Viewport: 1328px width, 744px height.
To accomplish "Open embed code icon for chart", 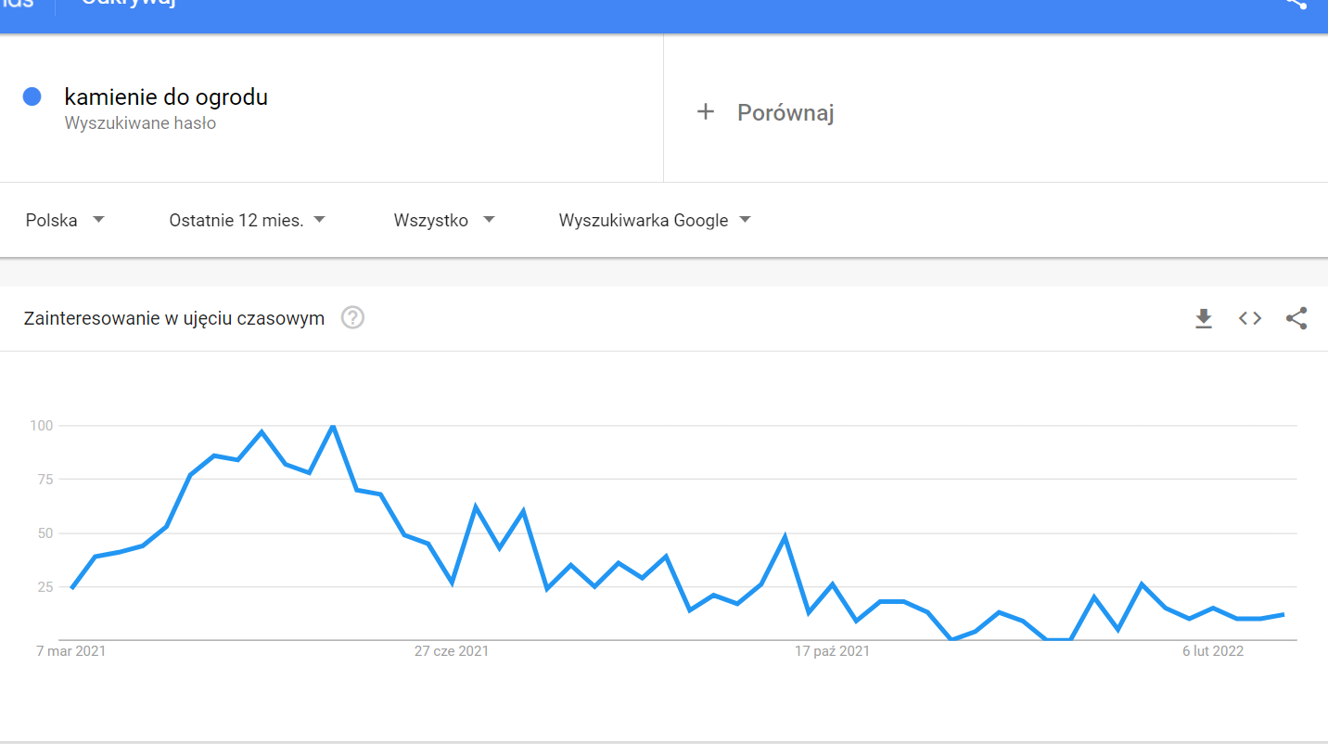I will [x=1250, y=318].
